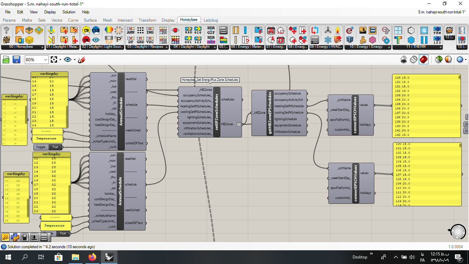Click the document name at top right

pos(442,12)
